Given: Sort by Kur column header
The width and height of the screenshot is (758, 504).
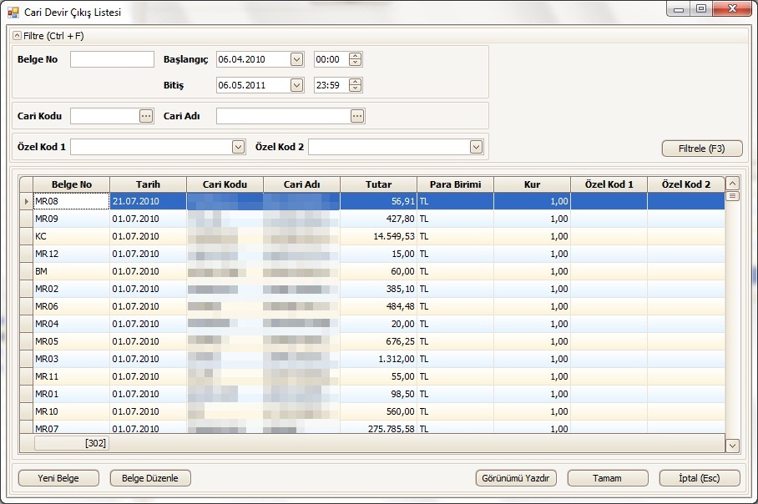Looking at the screenshot, I should click(x=533, y=184).
